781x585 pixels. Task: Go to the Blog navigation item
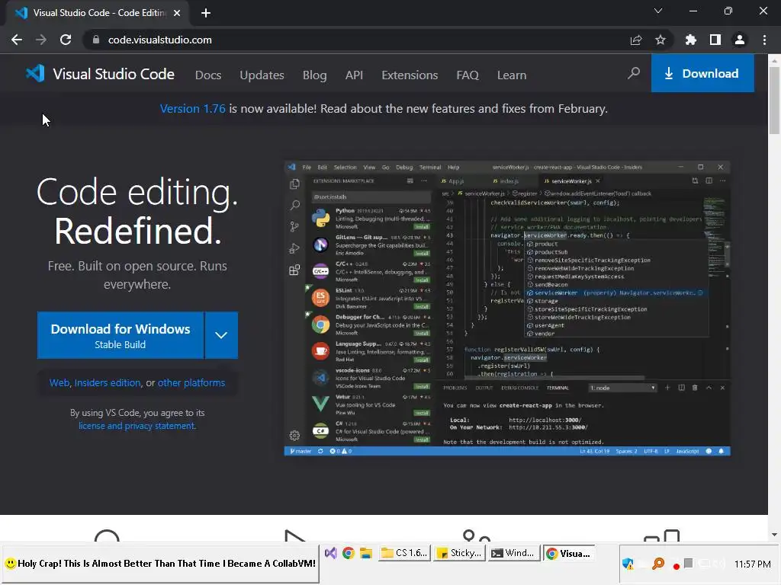click(x=315, y=75)
